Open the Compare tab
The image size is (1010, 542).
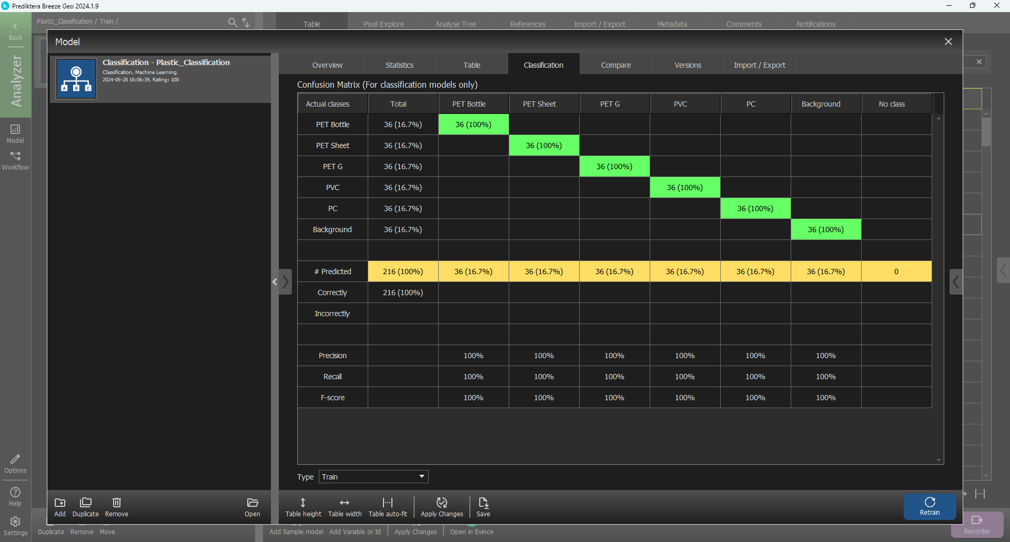pos(615,65)
